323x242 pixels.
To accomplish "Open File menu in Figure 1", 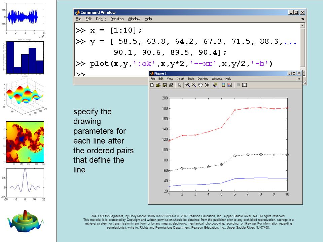I will [153, 79].
